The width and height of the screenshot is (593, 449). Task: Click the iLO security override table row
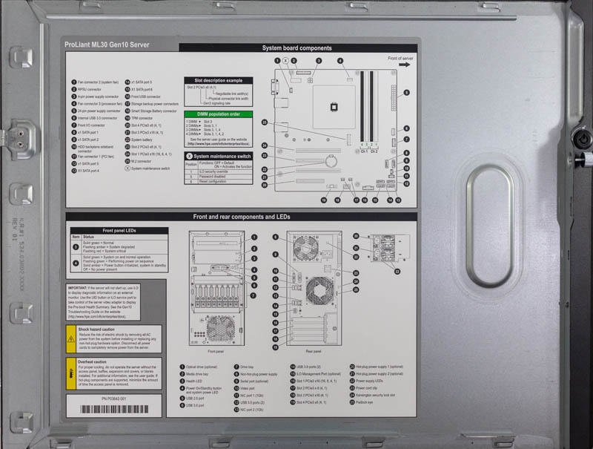point(218,171)
